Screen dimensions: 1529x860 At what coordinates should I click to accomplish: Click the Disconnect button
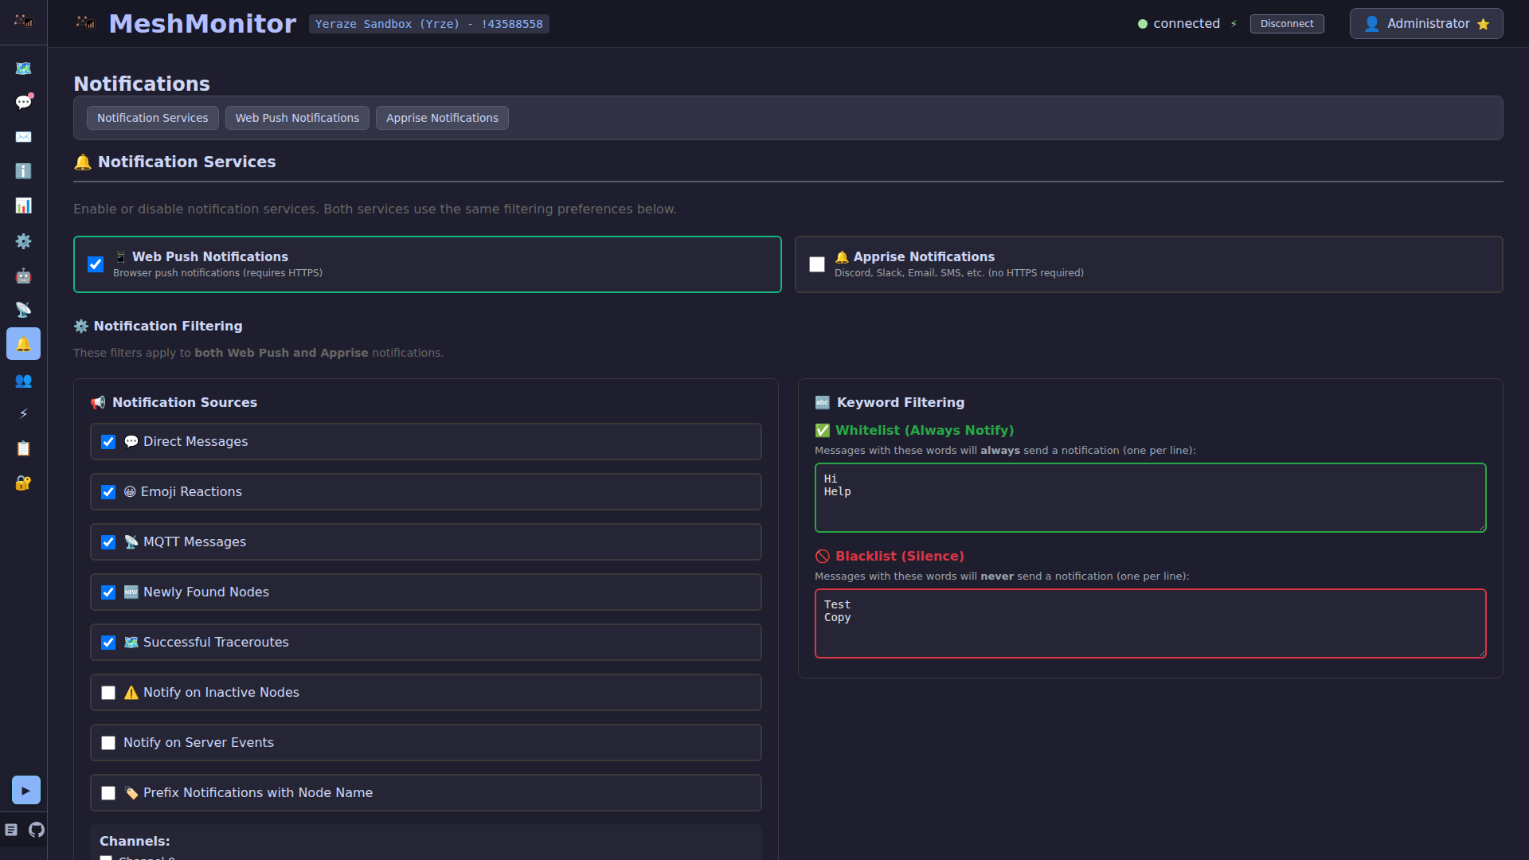click(1286, 24)
